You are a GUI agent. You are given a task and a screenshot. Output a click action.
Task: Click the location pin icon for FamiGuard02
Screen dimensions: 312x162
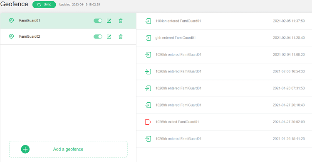tap(11, 36)
